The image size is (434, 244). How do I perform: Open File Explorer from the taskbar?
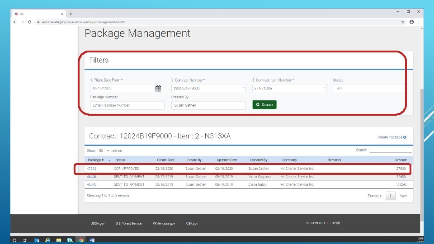pyautogui.click(x=59, y=240)
